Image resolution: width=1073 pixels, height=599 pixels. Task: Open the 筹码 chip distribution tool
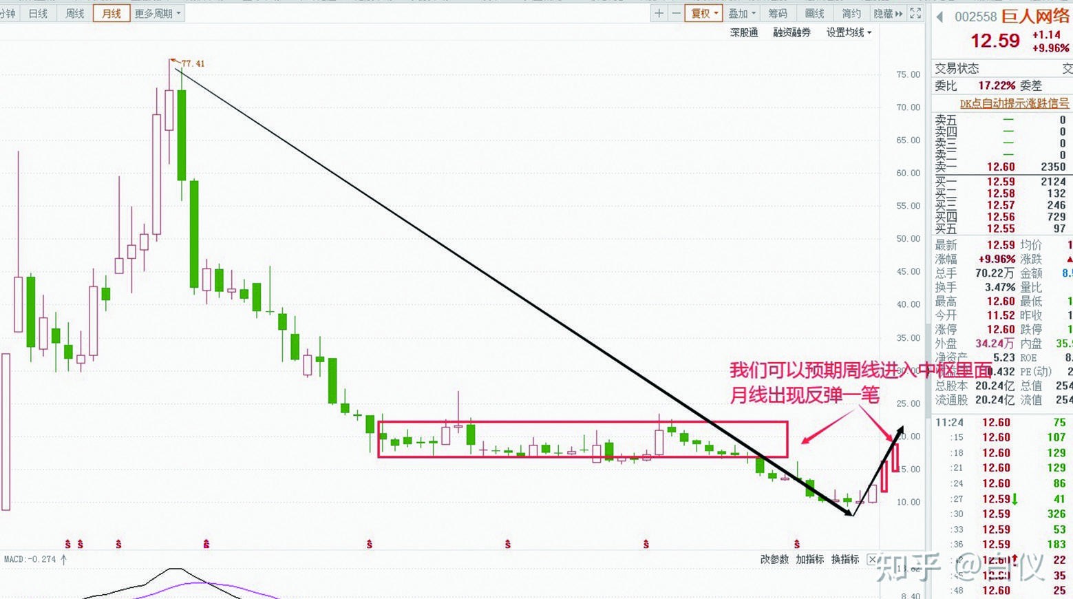point(778,13)
